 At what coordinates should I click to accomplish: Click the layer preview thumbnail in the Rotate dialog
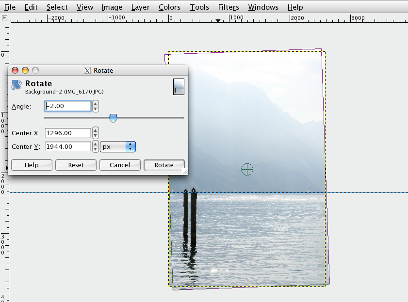pos(179,87)
